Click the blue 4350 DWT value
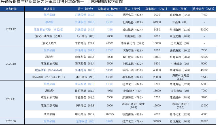Viewport: 221px width, 125px height. point(110,29)
